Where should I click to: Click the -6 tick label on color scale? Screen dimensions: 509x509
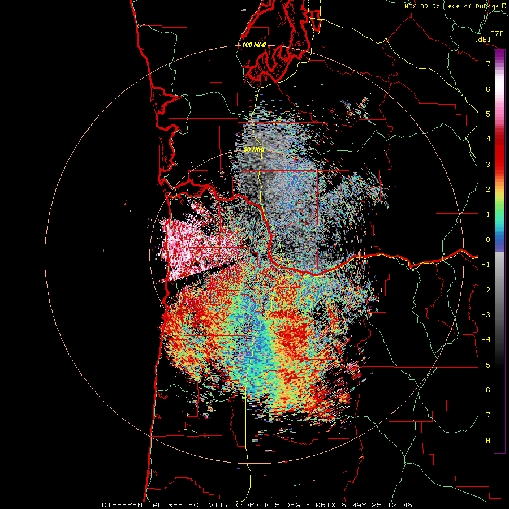point(486,390)
